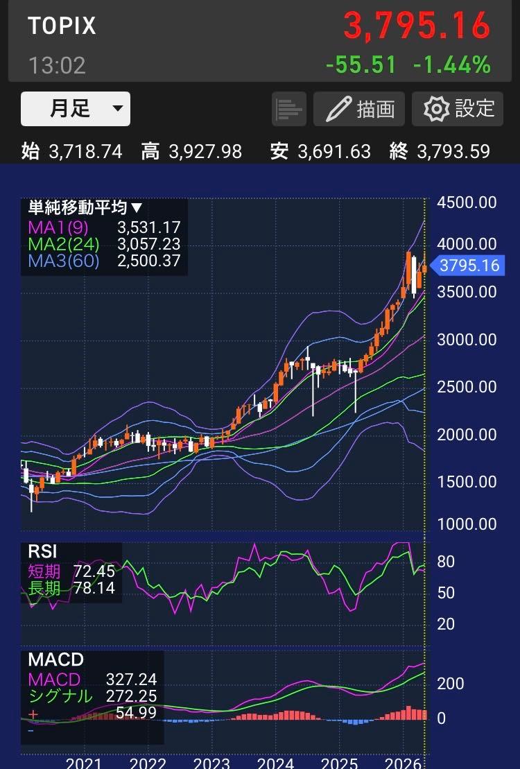The image size is (520, 769).
Task: Toggle the volume-by-price bars icon
Action: click(x=289, y=109)
